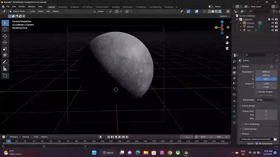Image resolution: width=280 pixels, height=157 pixels.
Task: Click the pan view hand icon in viewport
Action: [x=227, y=43]
